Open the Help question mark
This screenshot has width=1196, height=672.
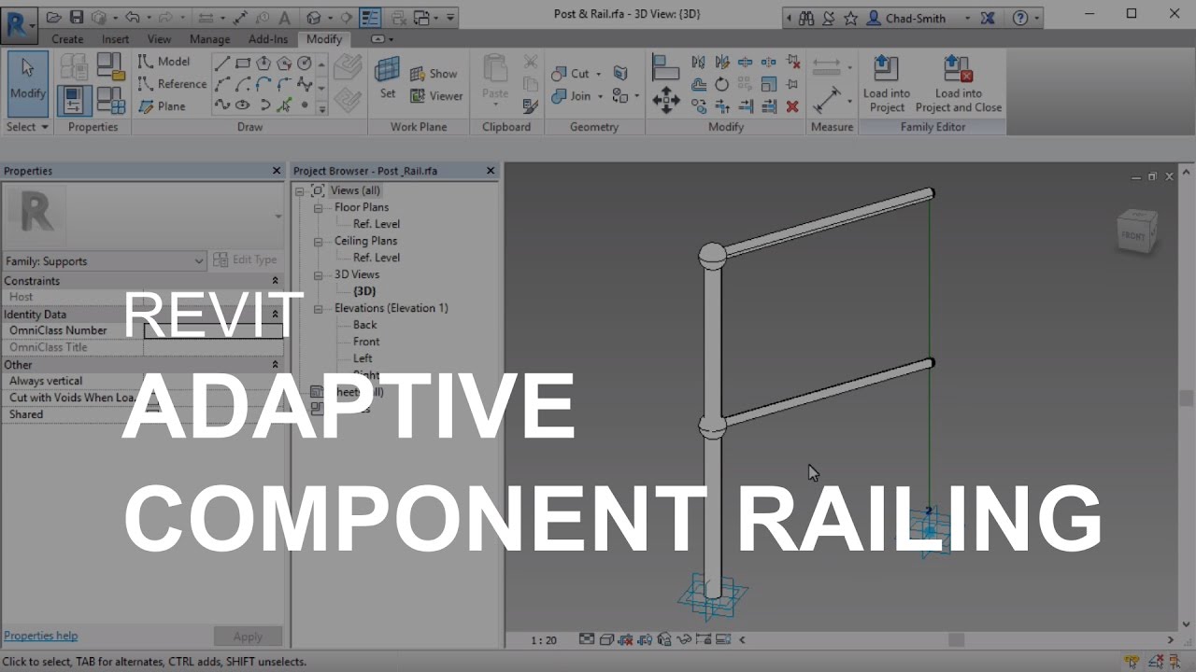coord(1020,18)
